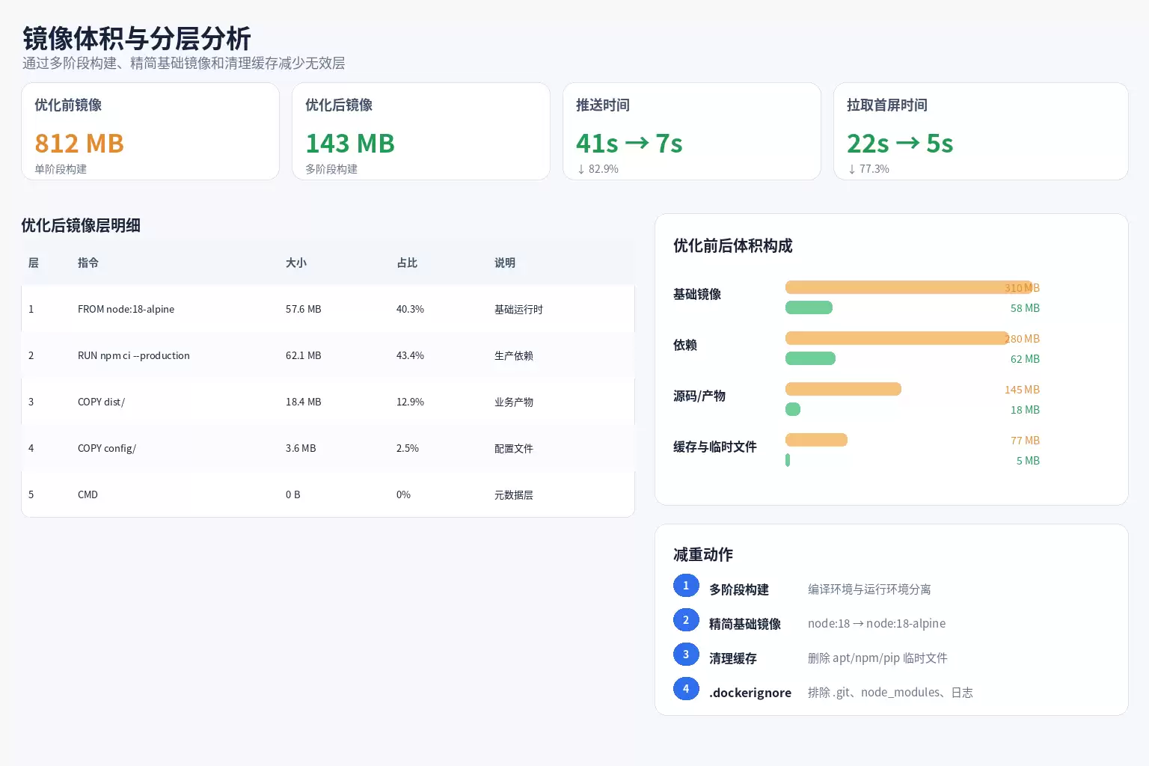This screenshot has height=766, width=1149.
Task: Click the 18 MB chart label
Action: click(x=1025, y=410)
